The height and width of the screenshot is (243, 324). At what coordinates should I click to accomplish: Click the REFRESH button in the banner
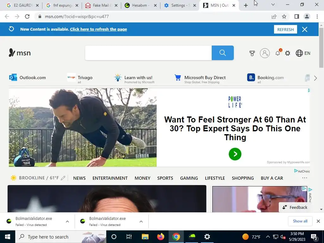285,29
